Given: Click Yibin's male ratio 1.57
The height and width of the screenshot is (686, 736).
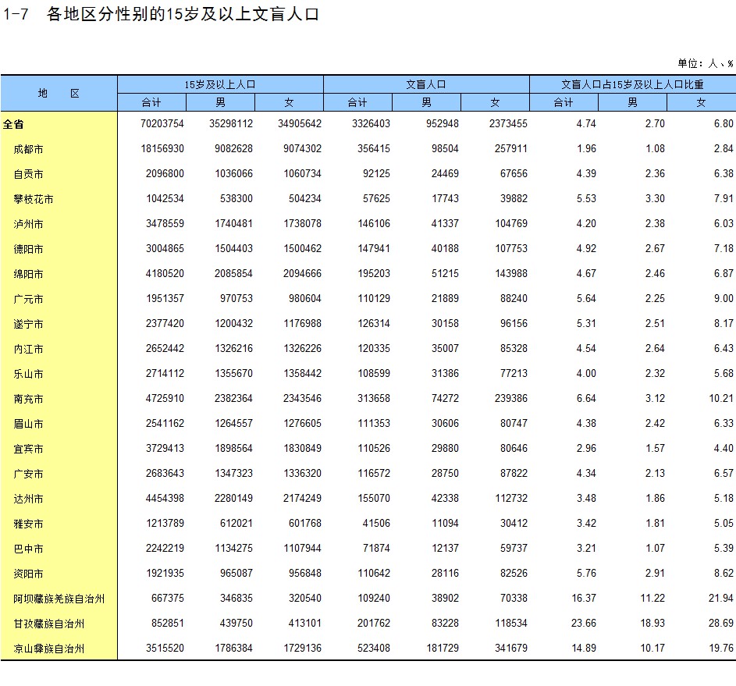Looking at the screenshot, I should click(x=655, y=448).
